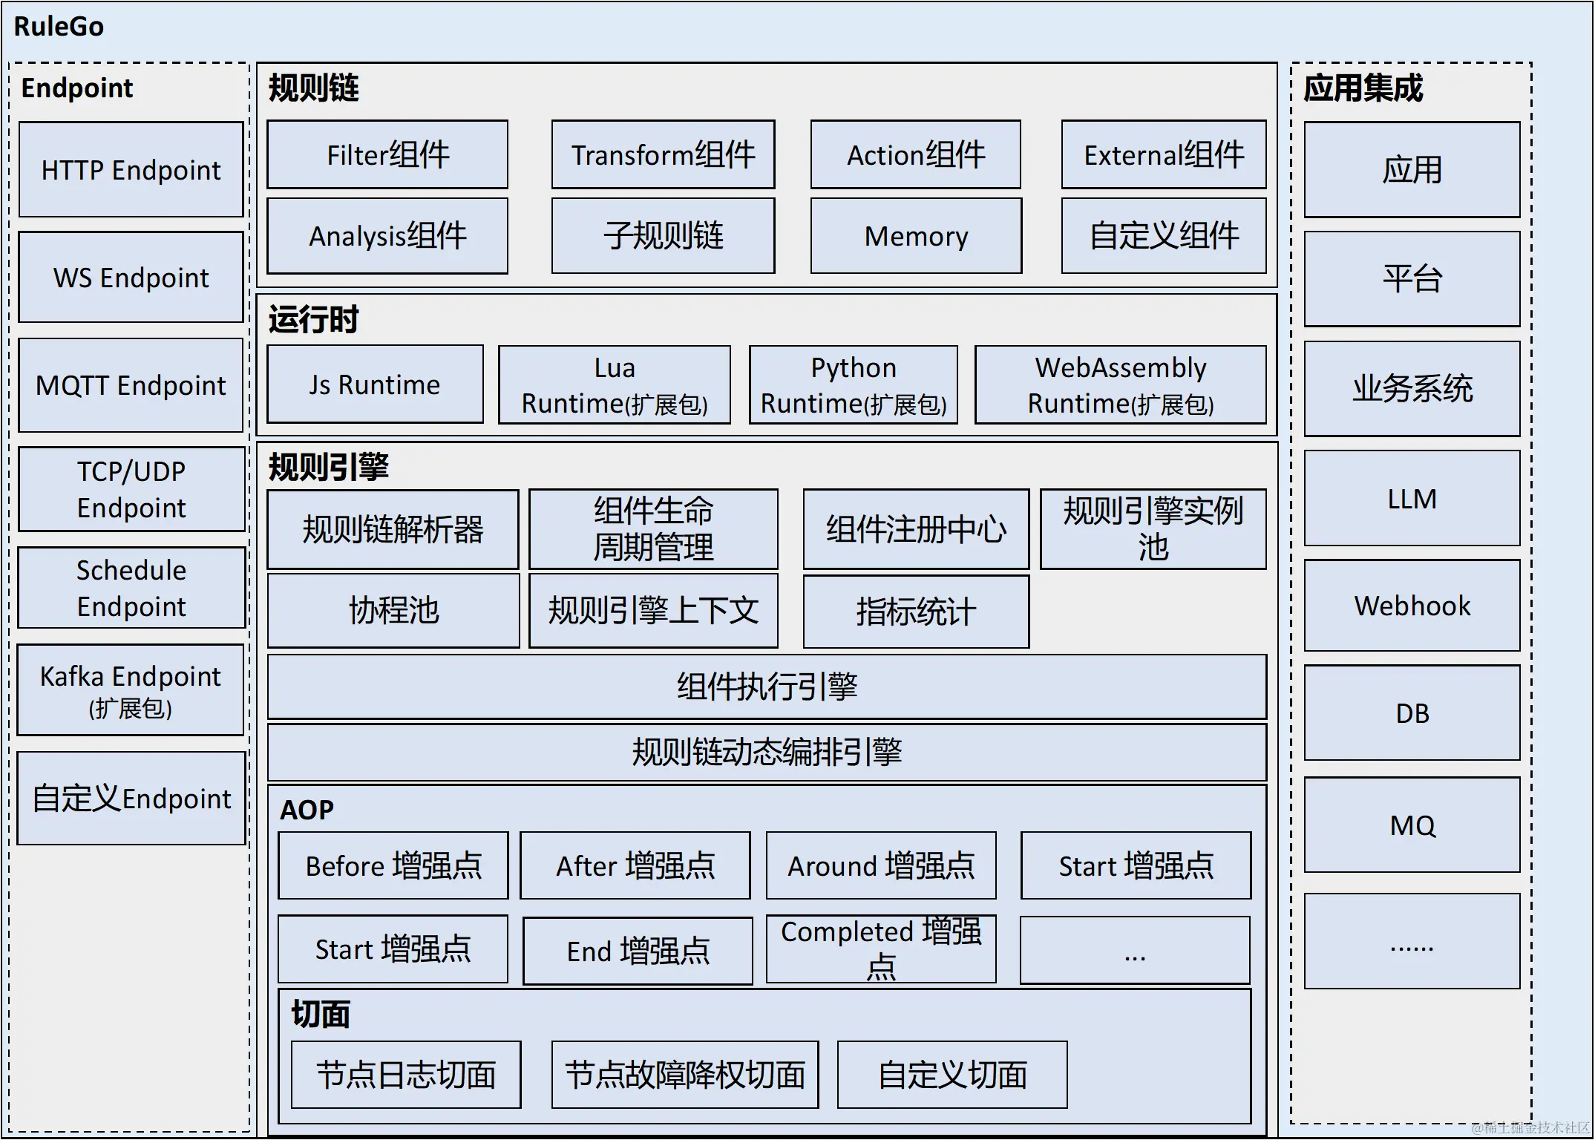
Task: Click the 组件执行引擎 bar
Action: (767, 687)
